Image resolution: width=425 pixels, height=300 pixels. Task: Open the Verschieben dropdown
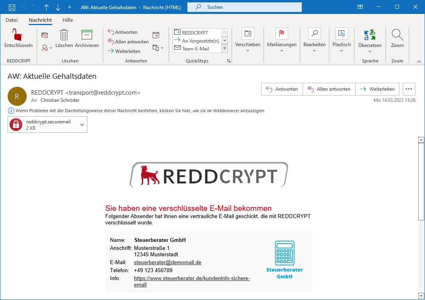248,40
